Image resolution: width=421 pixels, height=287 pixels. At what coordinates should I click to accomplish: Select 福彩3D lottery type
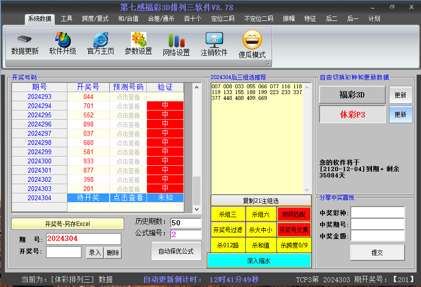(352, 95)
